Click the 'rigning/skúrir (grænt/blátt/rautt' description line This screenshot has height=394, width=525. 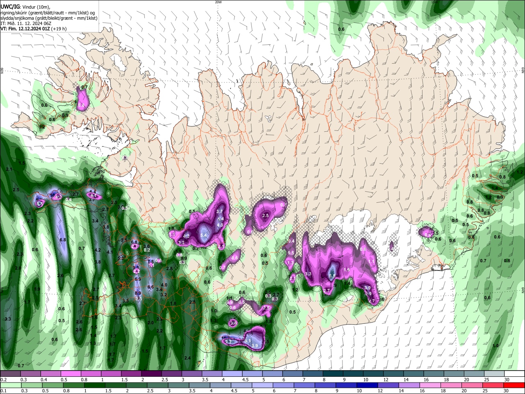click(48, 12)
